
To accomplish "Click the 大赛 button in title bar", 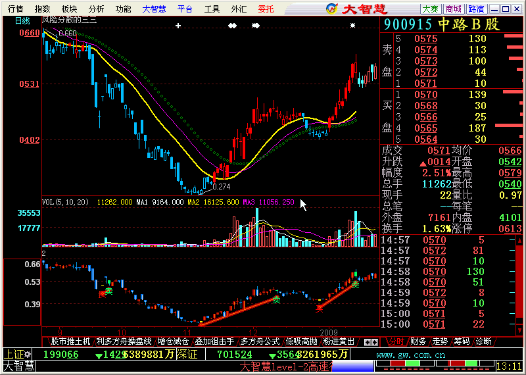I will pos(431,9).
